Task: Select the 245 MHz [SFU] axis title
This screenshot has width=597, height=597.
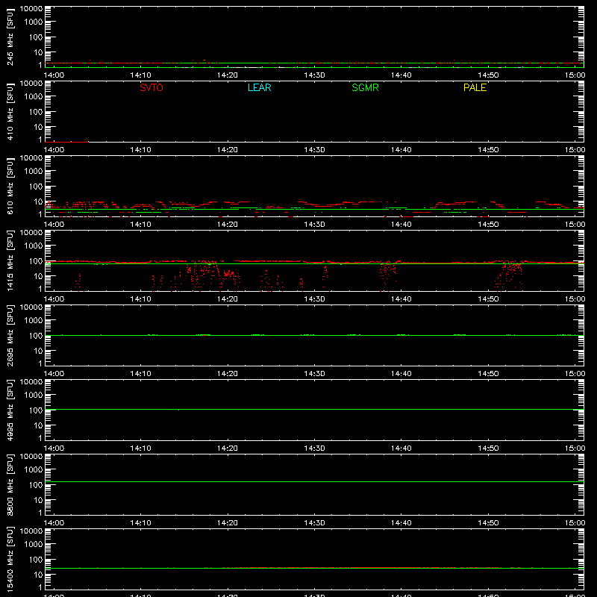Action: [x=10, y=38]
